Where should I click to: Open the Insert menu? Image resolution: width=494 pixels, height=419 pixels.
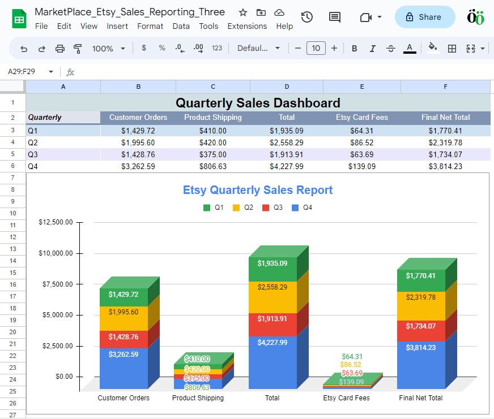click(117, 26)
